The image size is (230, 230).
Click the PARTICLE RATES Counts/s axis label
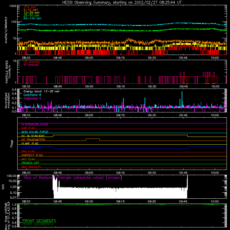click(x=8, y=72)
